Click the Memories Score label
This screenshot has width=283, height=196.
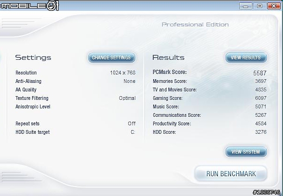[x=170, y=81]
